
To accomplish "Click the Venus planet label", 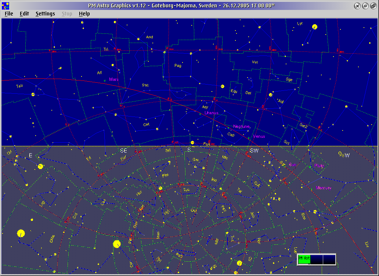I will [259, 136].
